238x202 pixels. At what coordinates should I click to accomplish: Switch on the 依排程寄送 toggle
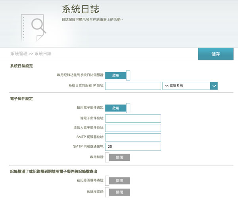point(117,192)
